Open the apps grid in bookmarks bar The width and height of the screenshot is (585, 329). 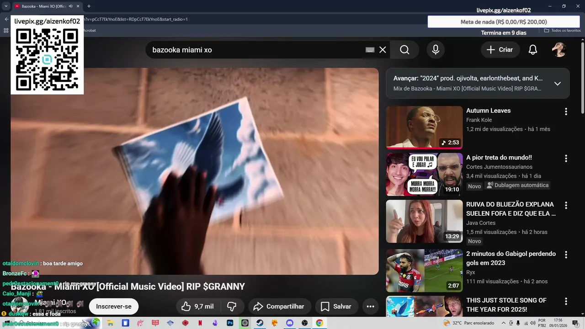[6, 31]
